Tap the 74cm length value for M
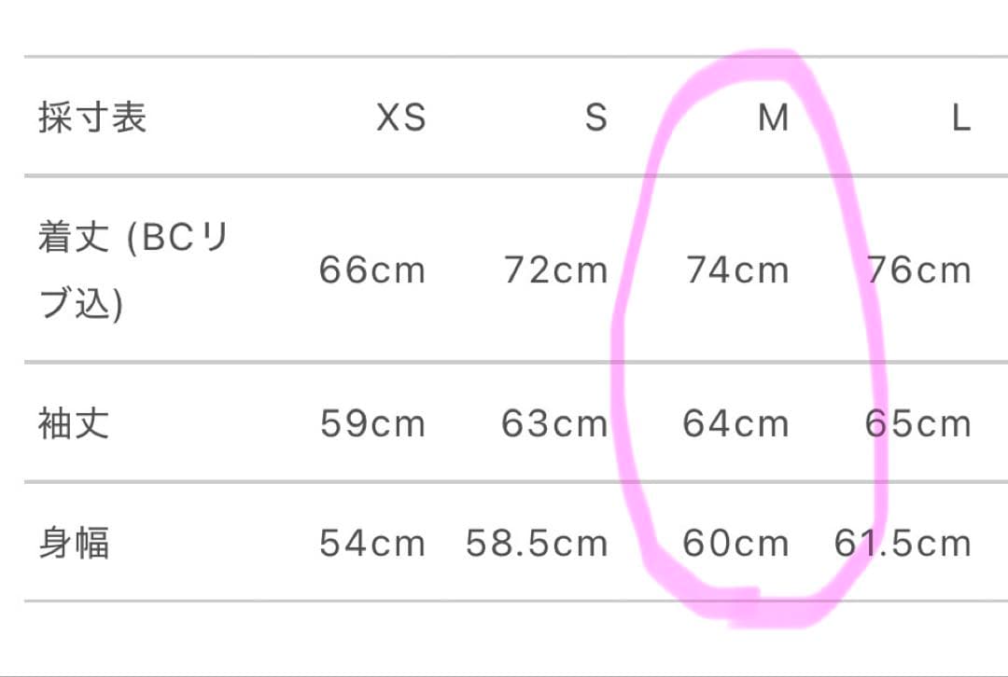This screenshot has height=677, width=1008. pos(736,270)
